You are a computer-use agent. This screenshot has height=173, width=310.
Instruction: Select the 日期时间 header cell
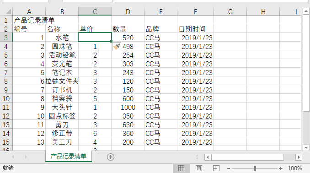click(195, 29)
